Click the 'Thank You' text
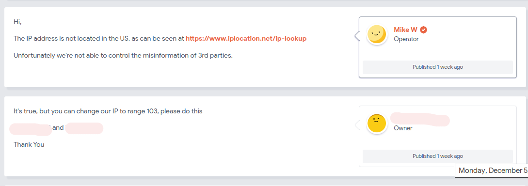Image resolution: width=528 pixels, height=186 pixels. 29,145
